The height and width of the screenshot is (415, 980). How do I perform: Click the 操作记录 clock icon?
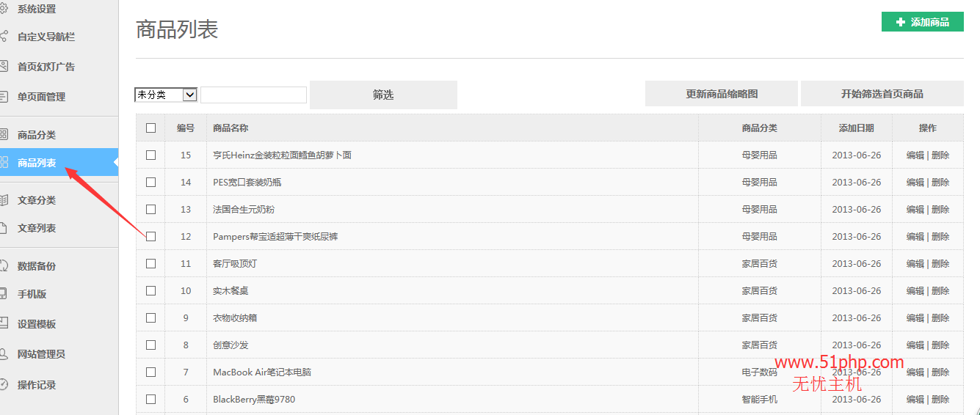point(3,384)
